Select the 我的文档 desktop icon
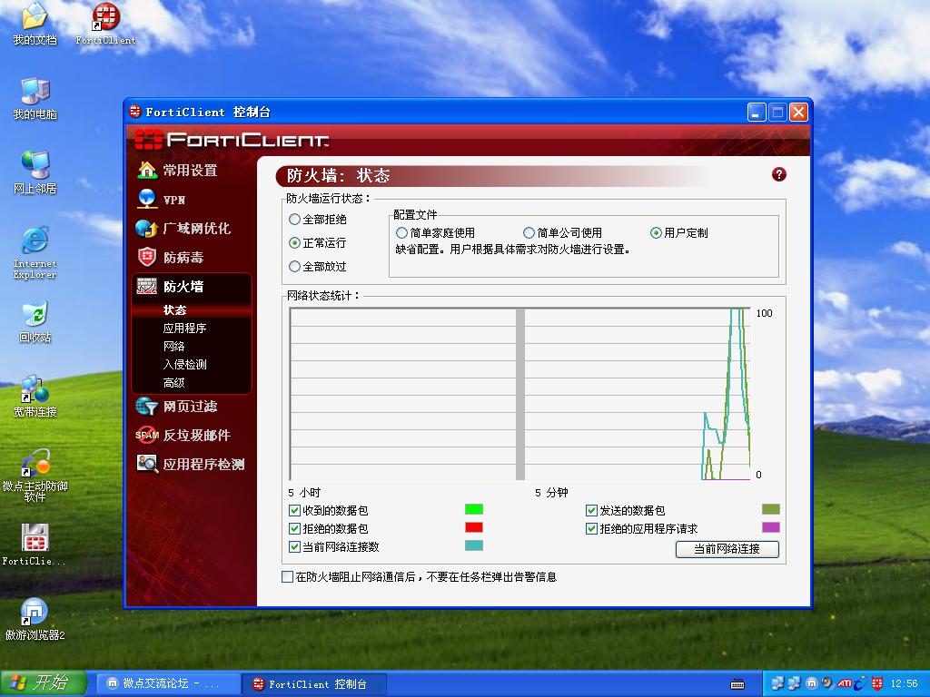930x697 pixels. 35,25
